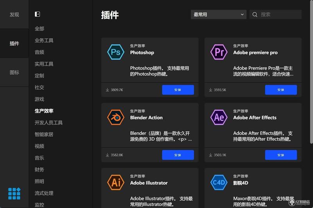Click the 3582.8K download count
Image resolution: width=313 pixels, height=208 pixels.
[117, 155]
